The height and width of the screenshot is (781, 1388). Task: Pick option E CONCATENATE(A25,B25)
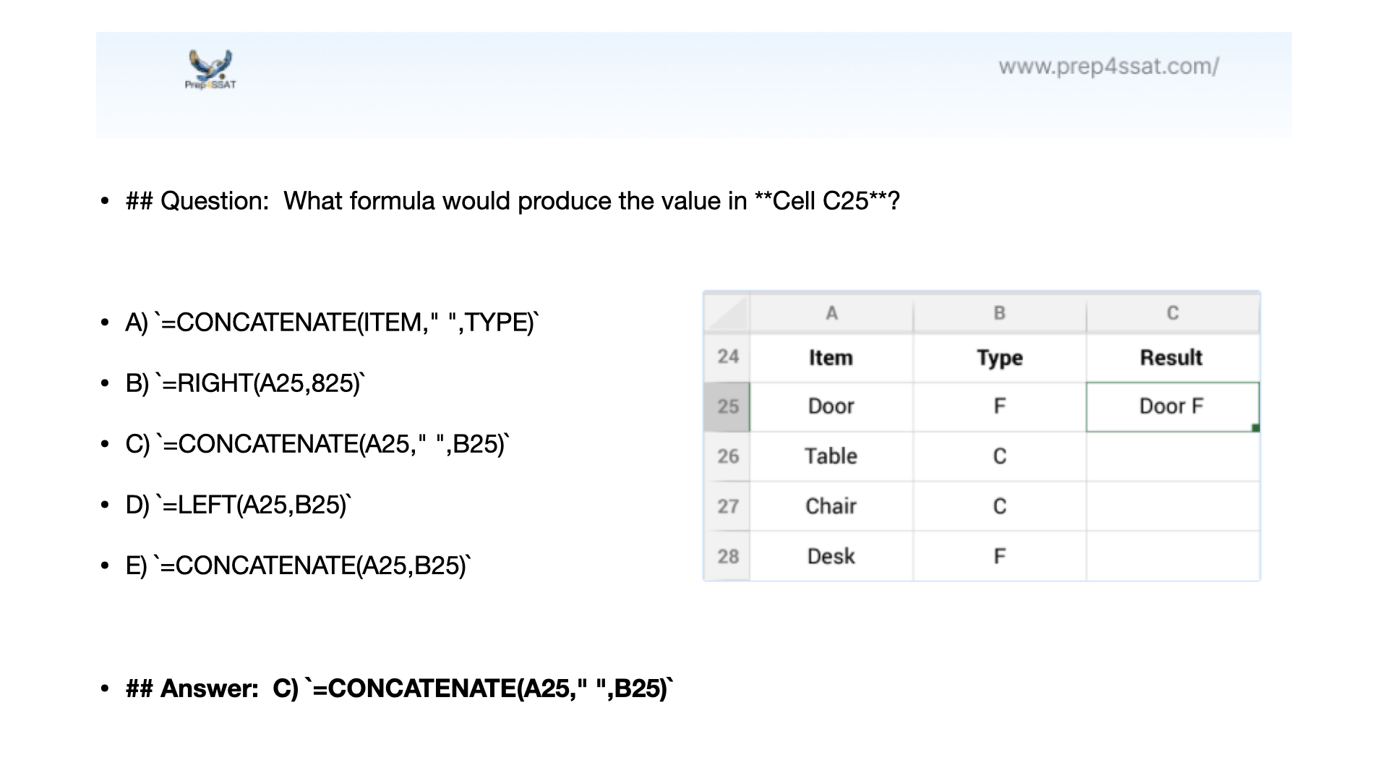[x=298, y=565]
